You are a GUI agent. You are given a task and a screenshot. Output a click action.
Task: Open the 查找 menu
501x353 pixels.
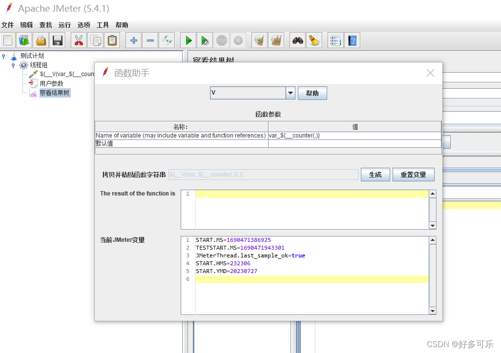tap(46, 25)
